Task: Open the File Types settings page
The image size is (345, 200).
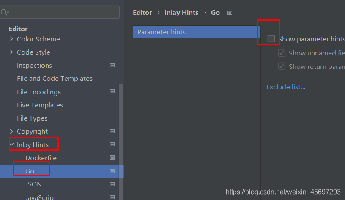Action: pyautogui.click(x=32, y=118)
